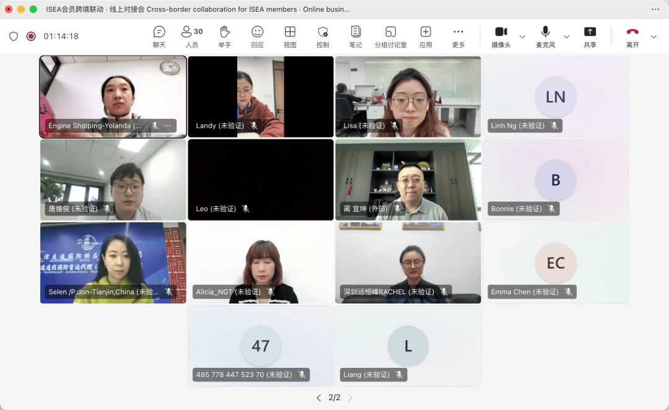Click the red recording indicator
This screenshot has width=669, height=410.
click(x=31, y=37)
